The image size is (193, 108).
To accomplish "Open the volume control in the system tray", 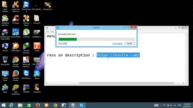I will pyautogui.click(x=171, y=105).
